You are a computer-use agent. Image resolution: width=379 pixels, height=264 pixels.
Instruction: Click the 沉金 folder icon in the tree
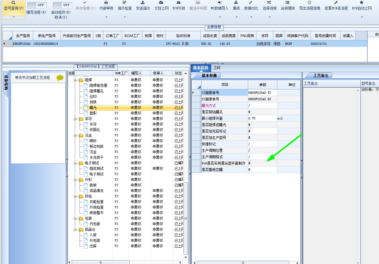click(81, 135)
